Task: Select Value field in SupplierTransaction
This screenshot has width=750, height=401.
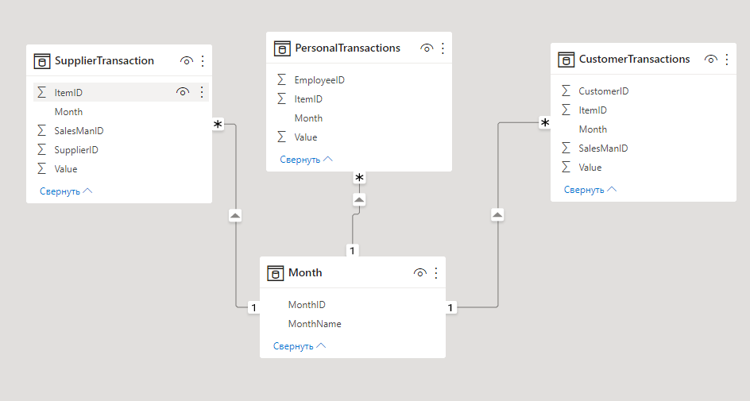Action: pyautogui.click(x=65, y=169)
